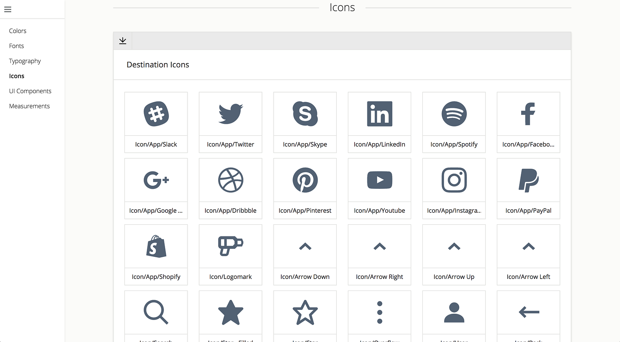The width and height of the screenshot is (620, 342).
Task: Click the "Icon/App/LinkedIn" label
Action: (379, 144)
